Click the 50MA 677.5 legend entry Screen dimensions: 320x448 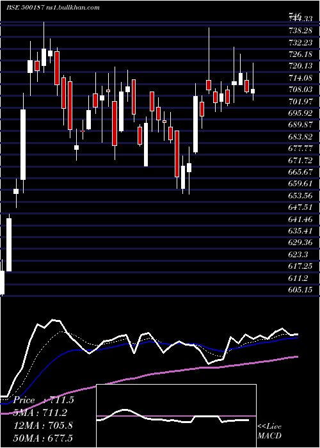coord(43,438)
